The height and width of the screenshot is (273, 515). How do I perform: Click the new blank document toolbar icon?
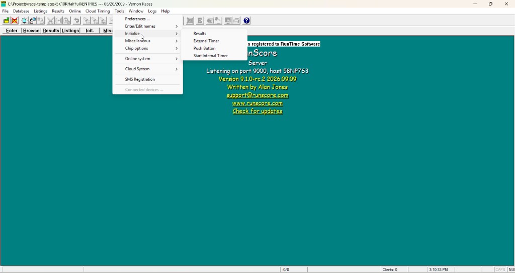24,21
